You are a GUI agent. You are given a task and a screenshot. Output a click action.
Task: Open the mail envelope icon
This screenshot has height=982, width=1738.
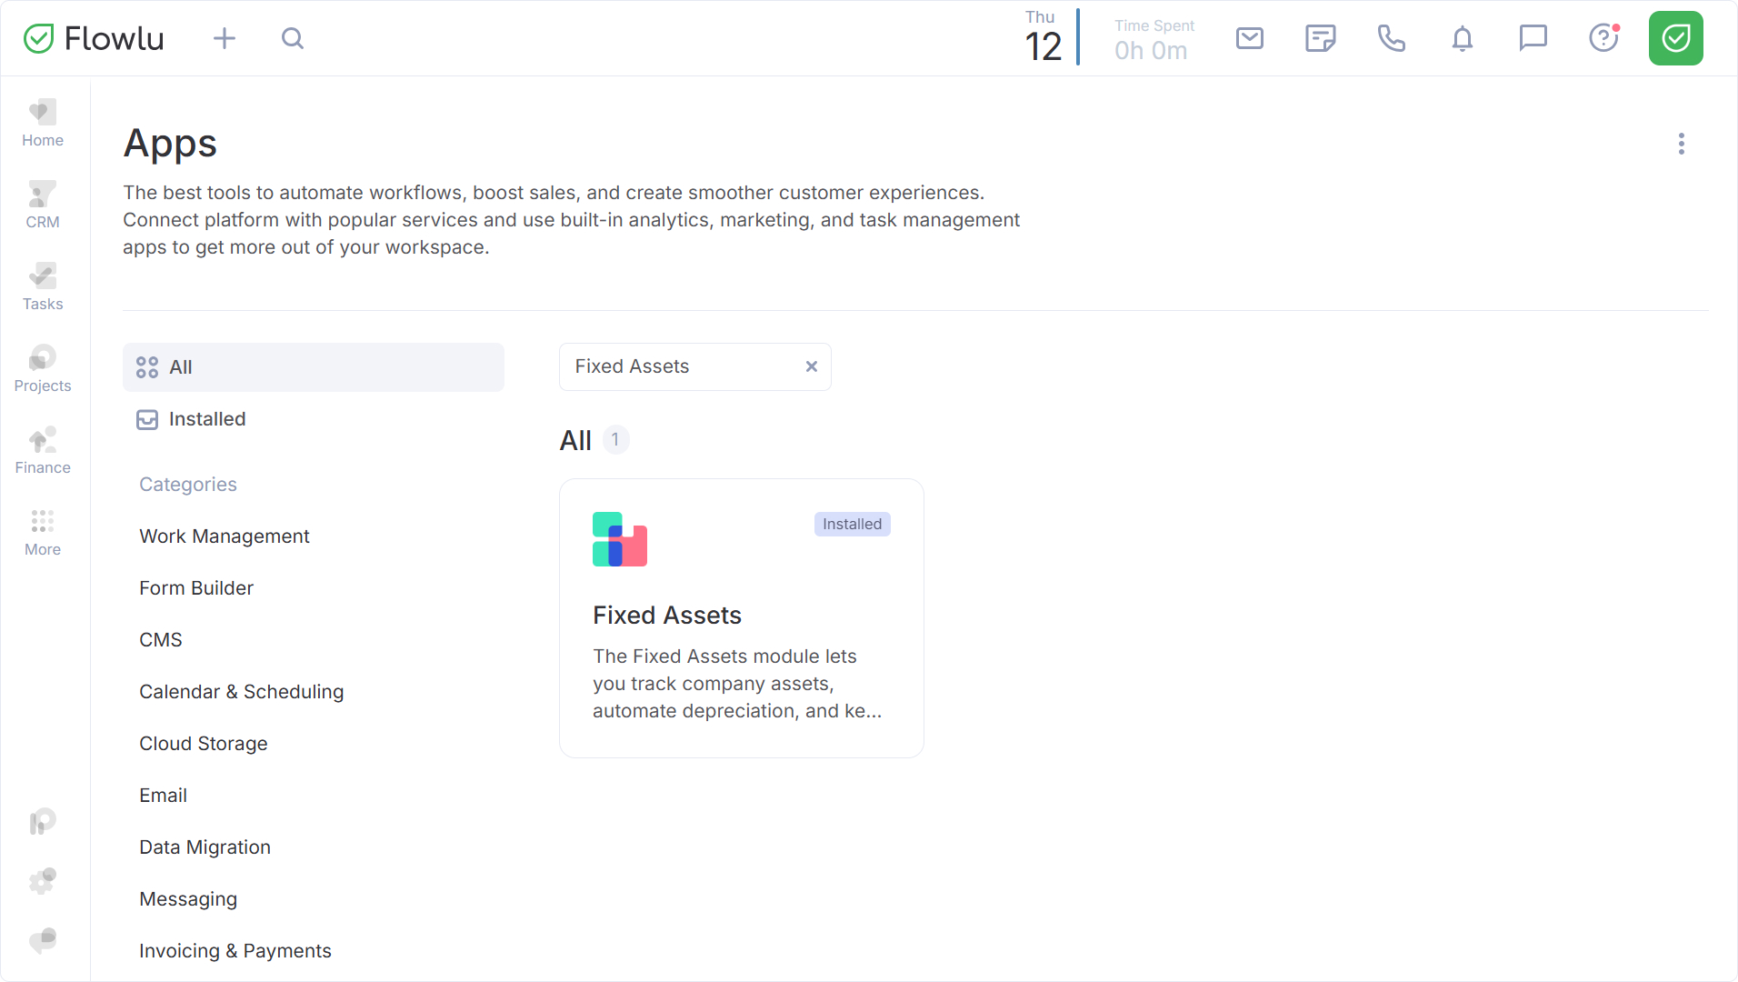pos(1250,38)
